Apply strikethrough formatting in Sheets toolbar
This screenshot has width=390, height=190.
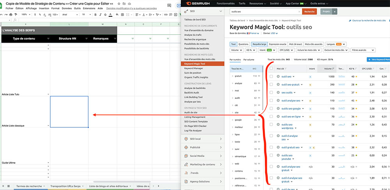coord(105,15)
